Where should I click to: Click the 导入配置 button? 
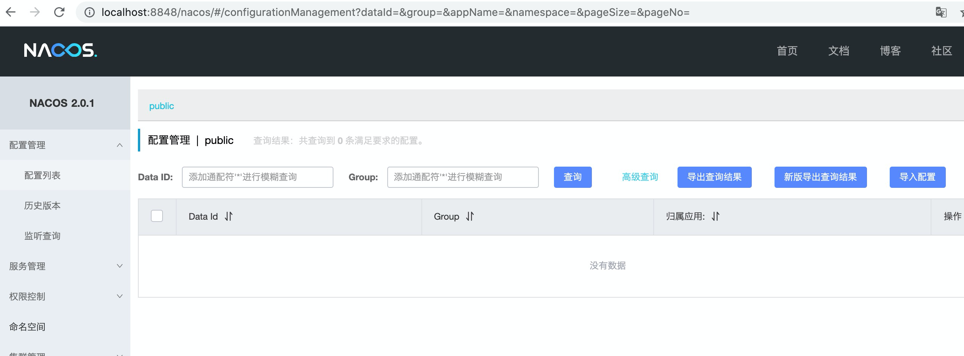(x=917, y=177)
